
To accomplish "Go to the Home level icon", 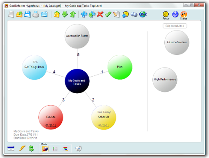I will click(x=57, y=14).
